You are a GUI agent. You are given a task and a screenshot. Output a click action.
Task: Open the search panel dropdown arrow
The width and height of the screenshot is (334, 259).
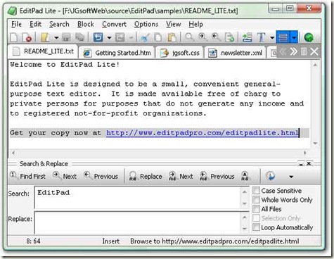point(291,177)
